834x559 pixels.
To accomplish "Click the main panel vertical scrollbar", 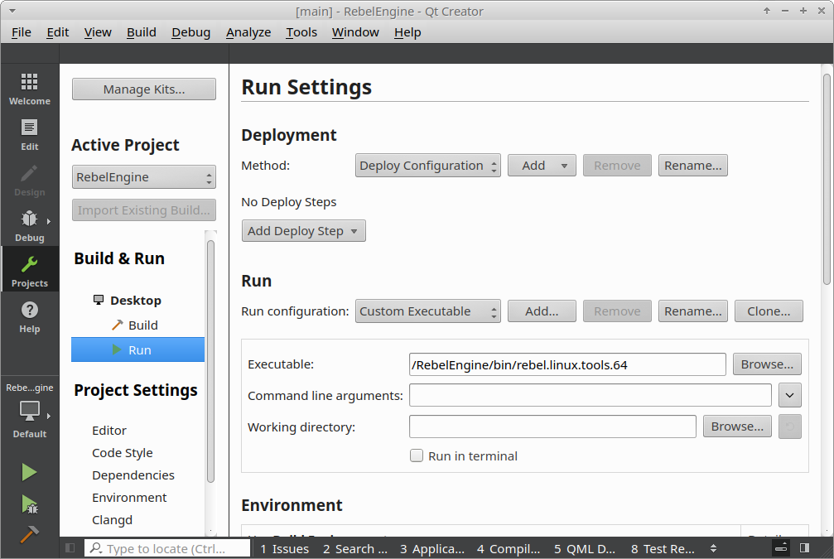I will (827, 179).
